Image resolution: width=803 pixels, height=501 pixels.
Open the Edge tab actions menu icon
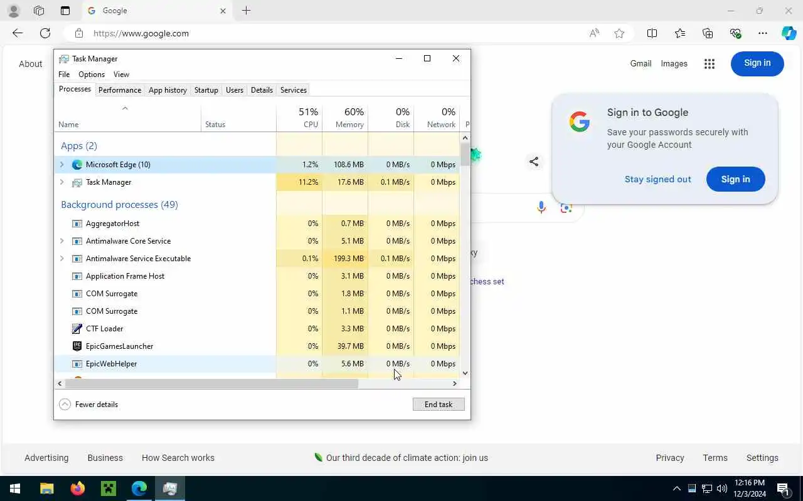click(65, 11)
